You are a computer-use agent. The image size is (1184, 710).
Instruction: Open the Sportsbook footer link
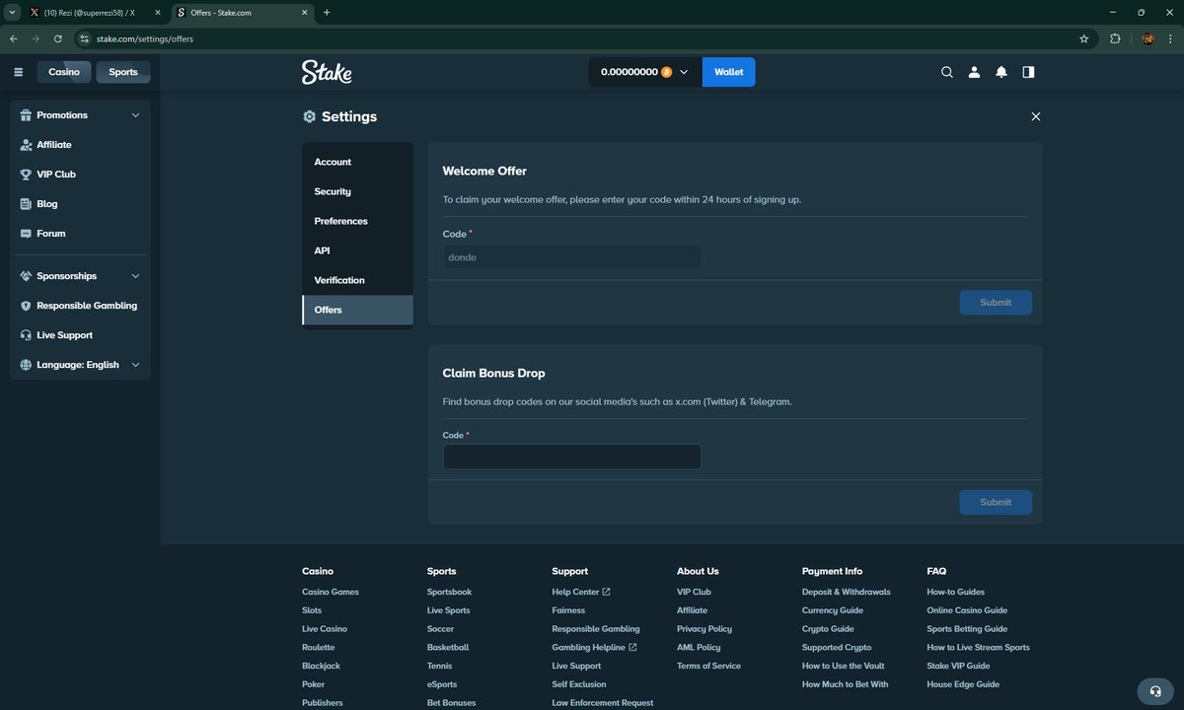[x=449, y=592]
